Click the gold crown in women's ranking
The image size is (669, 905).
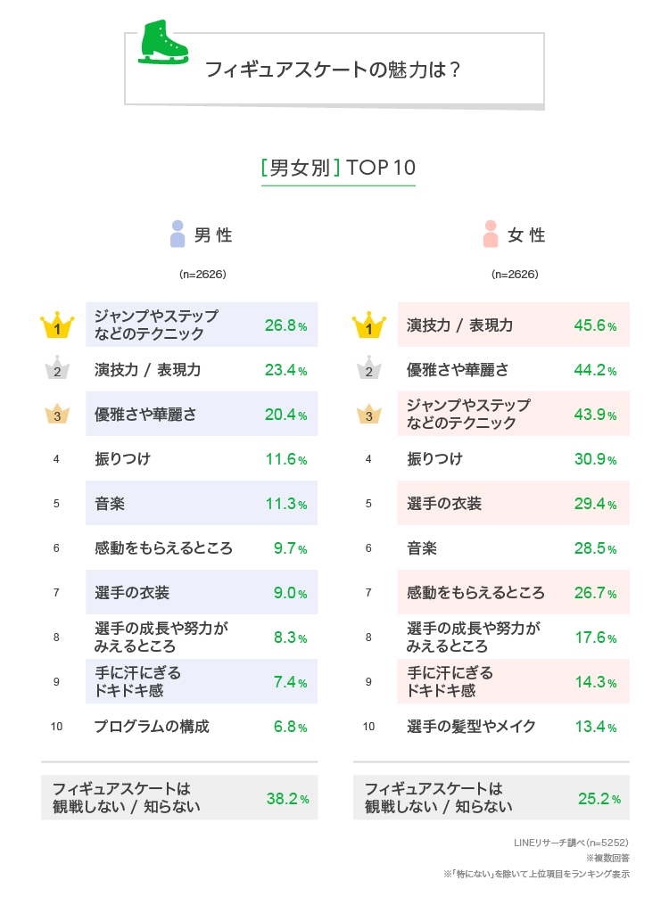(x=368, y=325)
